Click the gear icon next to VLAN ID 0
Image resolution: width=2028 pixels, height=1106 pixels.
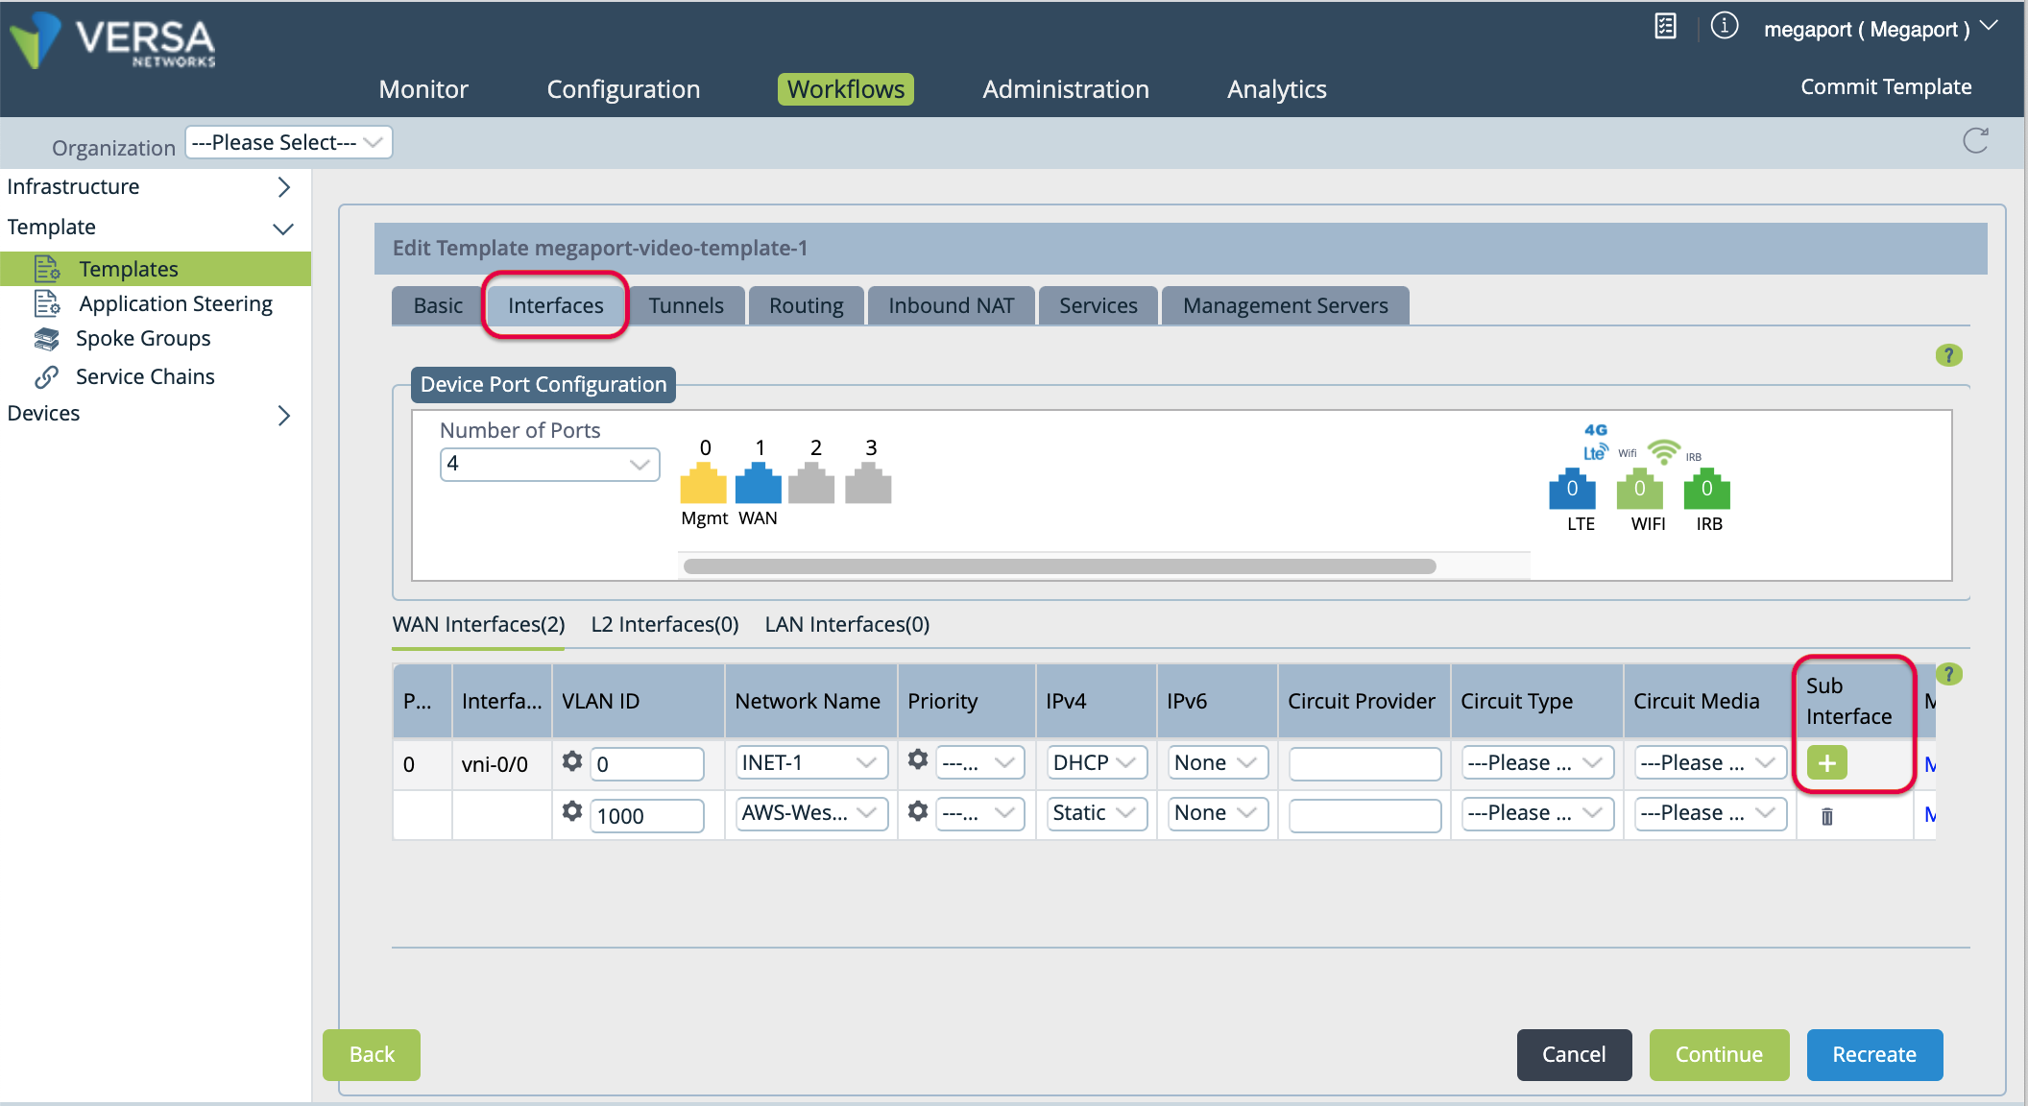point(572,761)
